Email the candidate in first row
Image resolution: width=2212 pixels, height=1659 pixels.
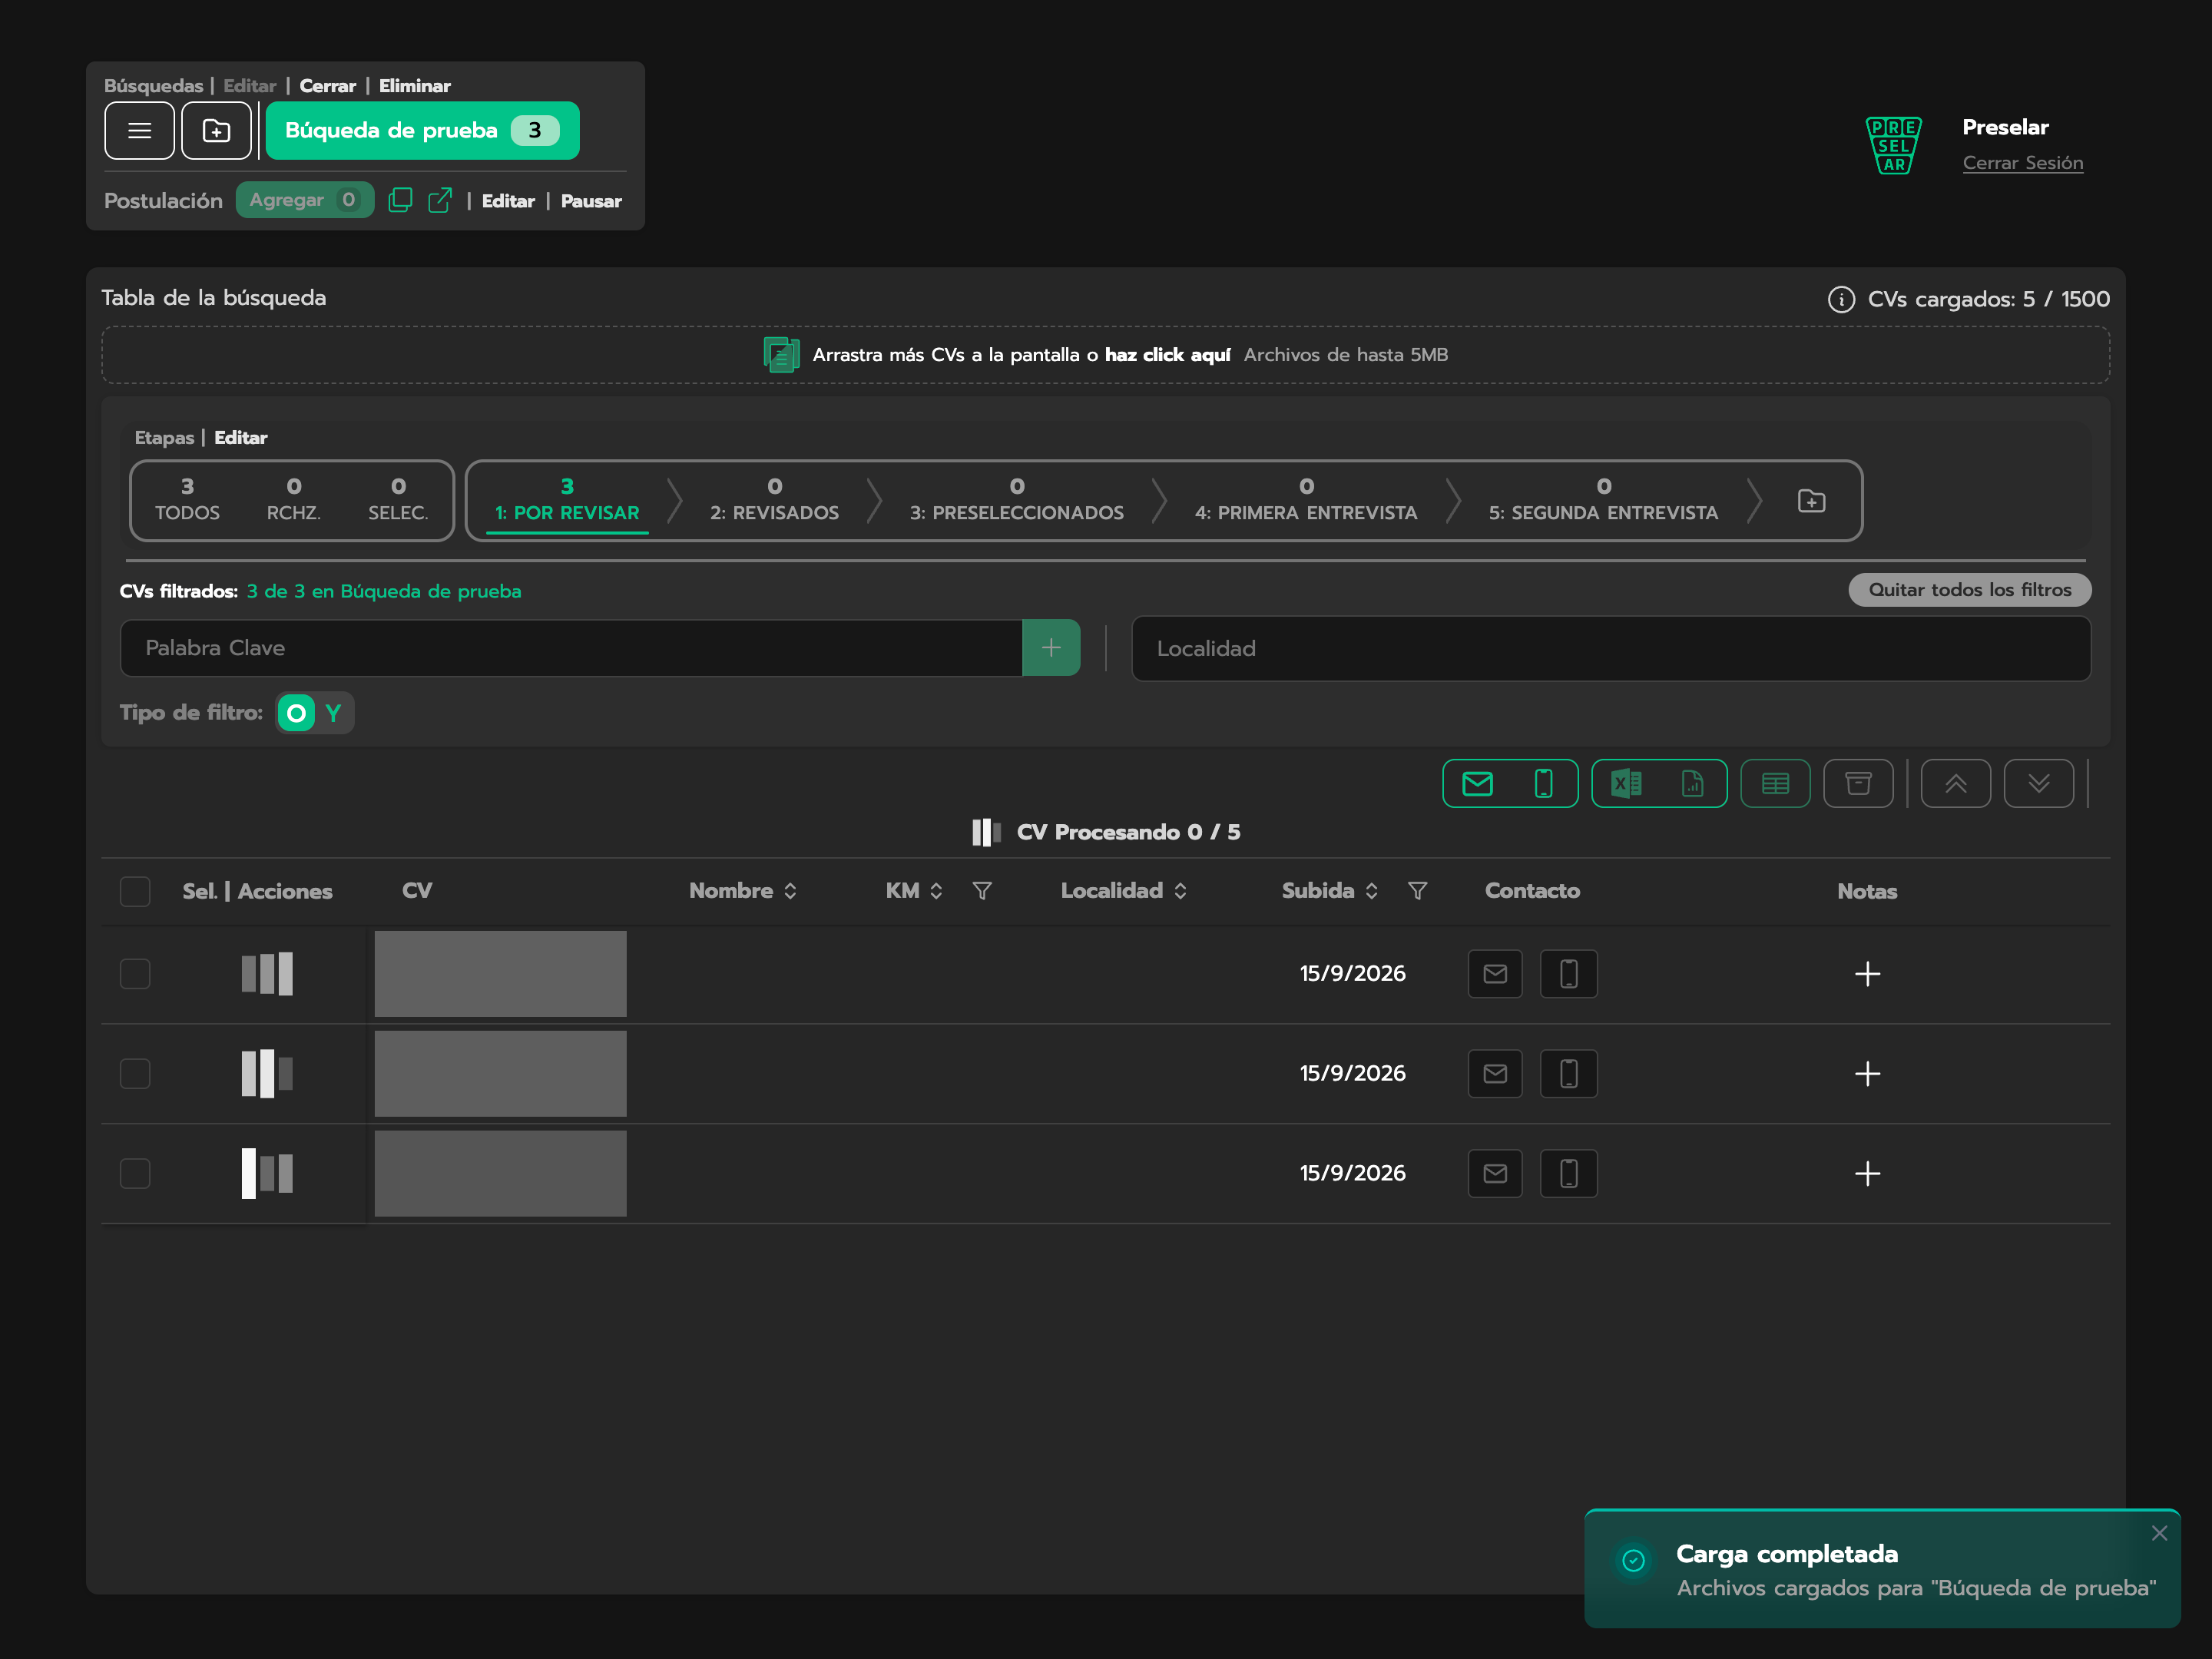pyautogui.click(x=1495, y=974)
